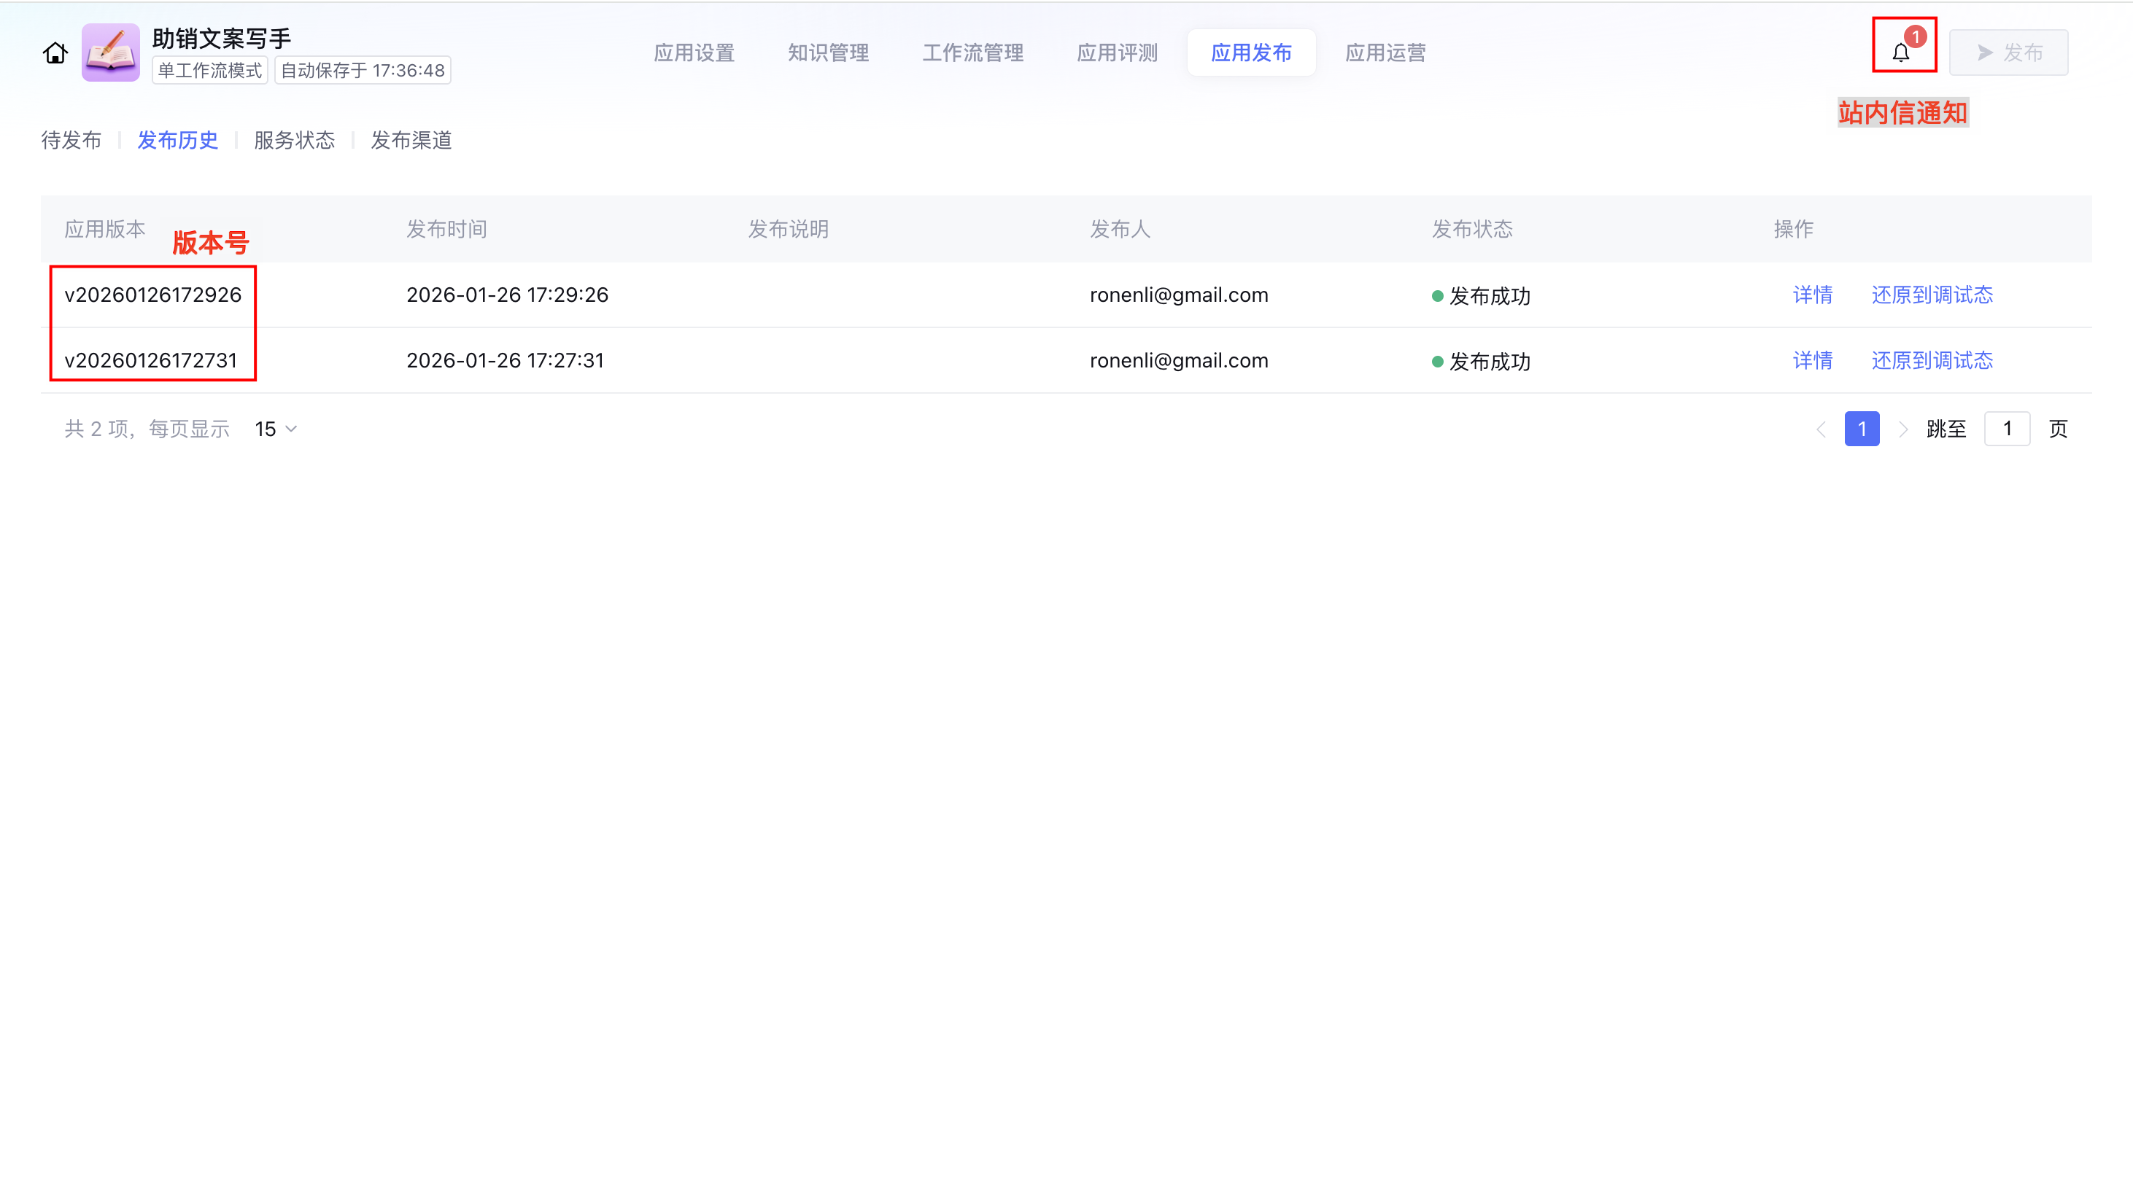The width and height of the screenshot is (2133, 1203).
Task: Open the 应用评测 tab
Action: [1117, 53]
